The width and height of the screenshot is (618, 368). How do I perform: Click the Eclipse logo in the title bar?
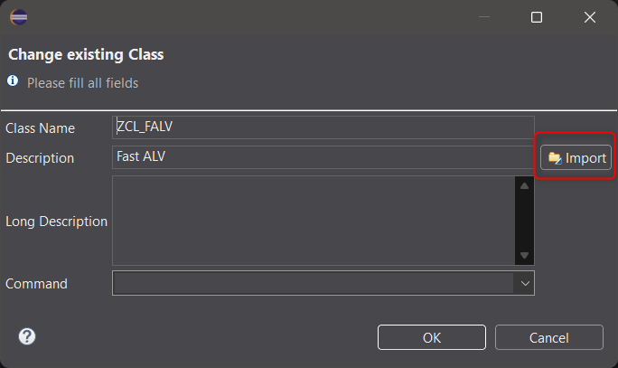19,17
